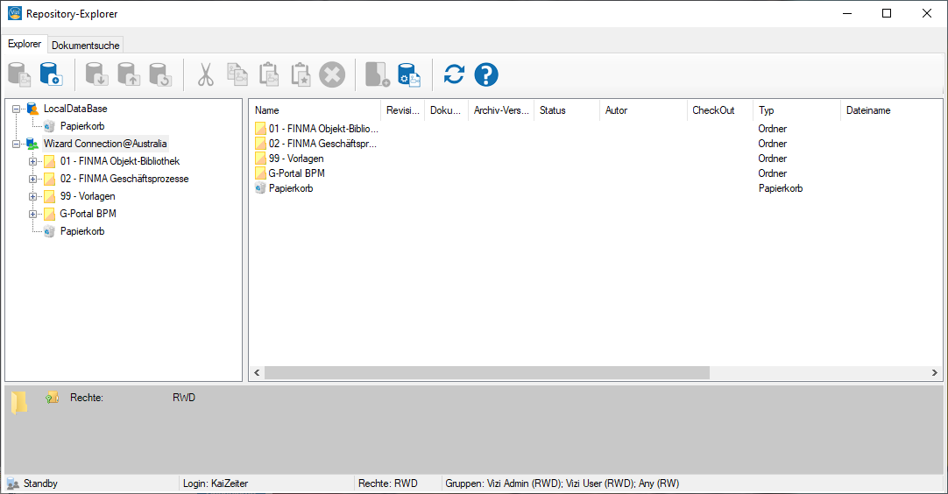The image size is (948, 494).
Task: Click the Repository-Explorer title bar app icon
Action: [15, 13]
